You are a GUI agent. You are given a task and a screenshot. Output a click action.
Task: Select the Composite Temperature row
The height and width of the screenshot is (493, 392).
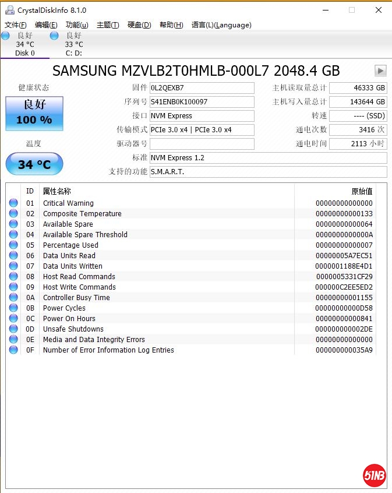(x=82, y=214)
